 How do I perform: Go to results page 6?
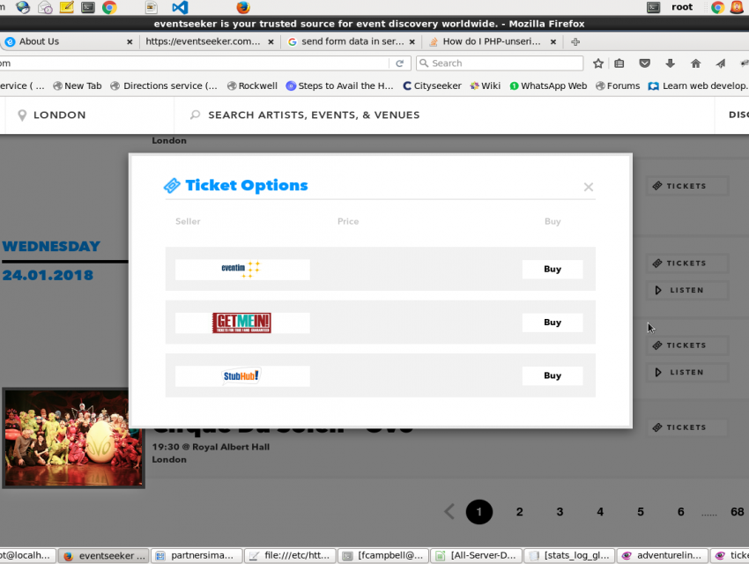[x=680, y=512]
